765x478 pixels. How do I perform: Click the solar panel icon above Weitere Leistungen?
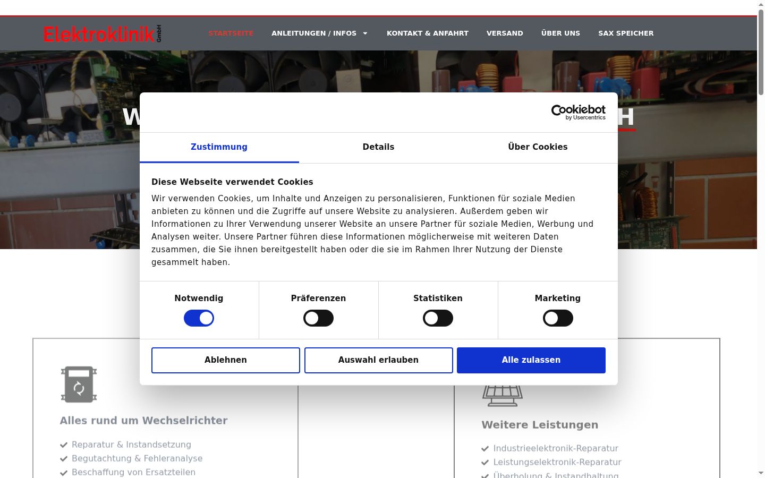pos(503,395)
